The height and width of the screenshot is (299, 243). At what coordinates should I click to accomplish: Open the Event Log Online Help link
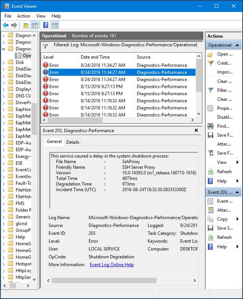[111, 265]
